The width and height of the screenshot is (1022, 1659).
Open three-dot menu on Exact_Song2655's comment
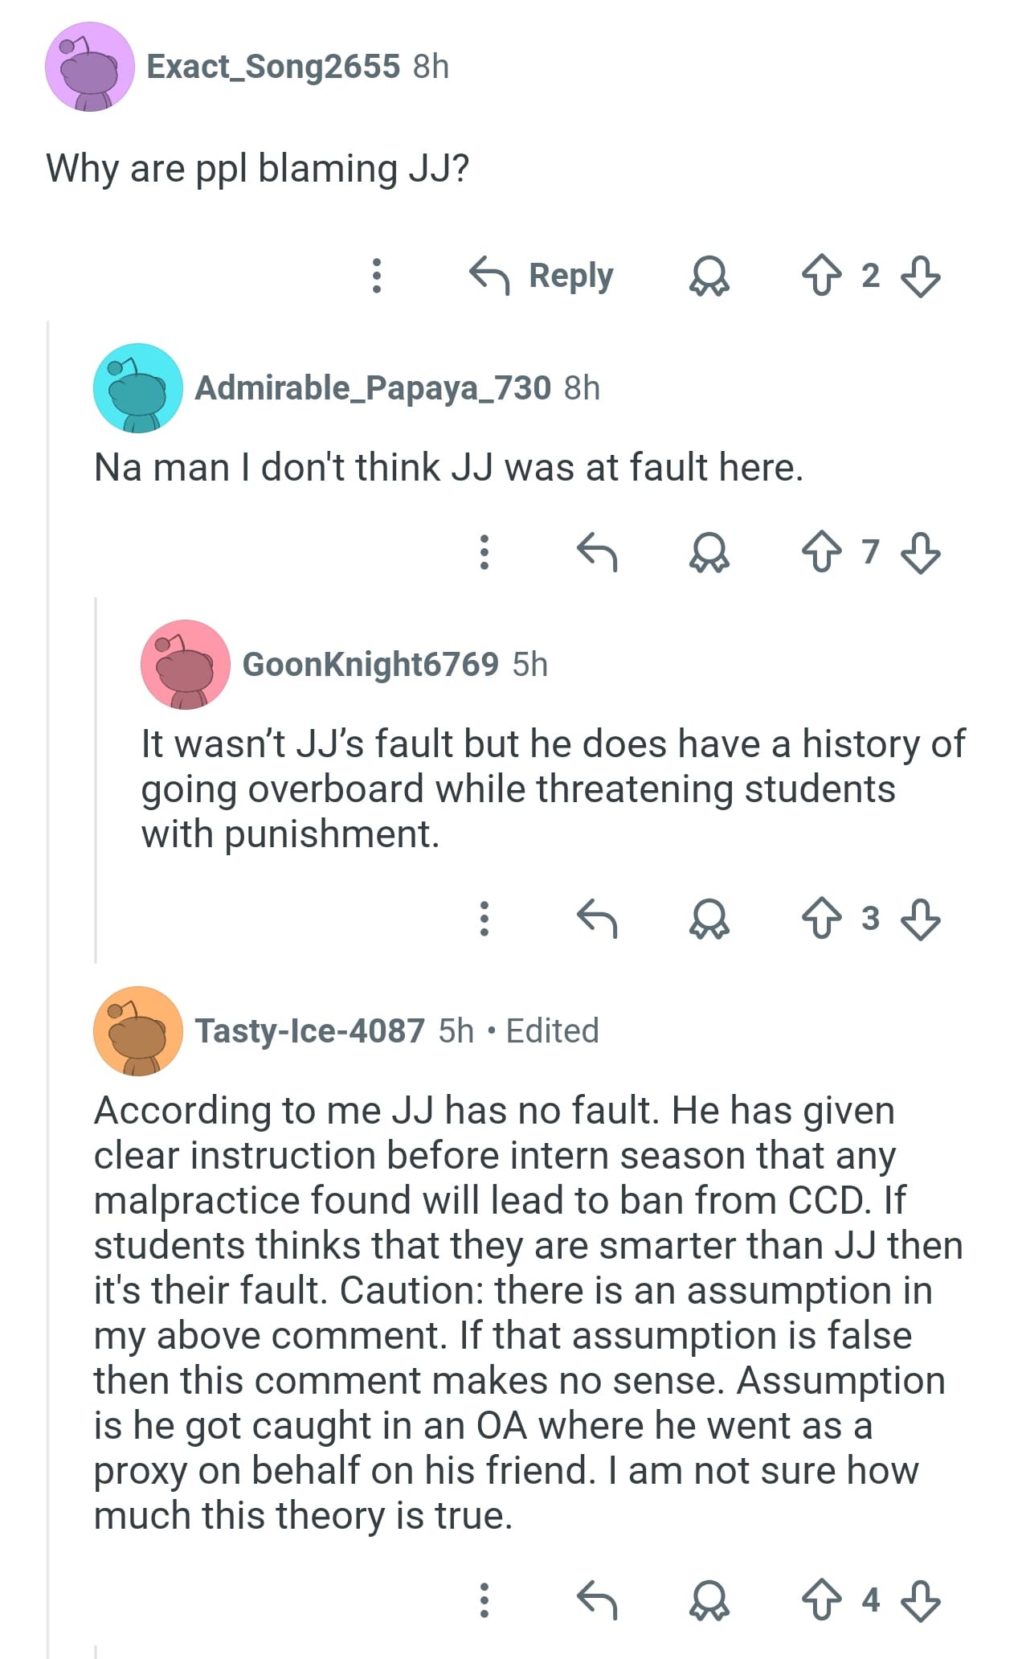[x=376, y=276]
